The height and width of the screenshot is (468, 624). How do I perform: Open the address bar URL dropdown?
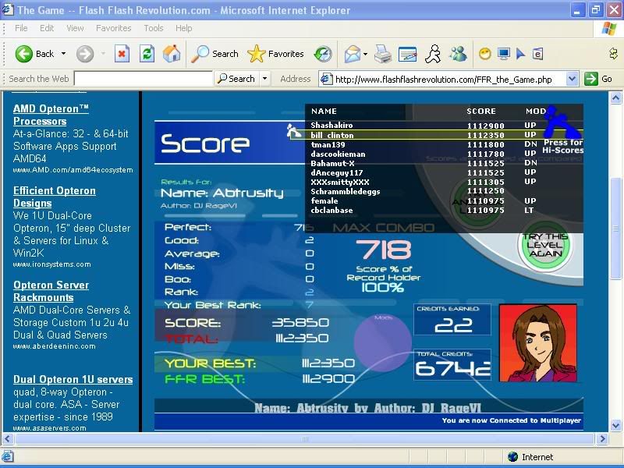tap(572, 79)
